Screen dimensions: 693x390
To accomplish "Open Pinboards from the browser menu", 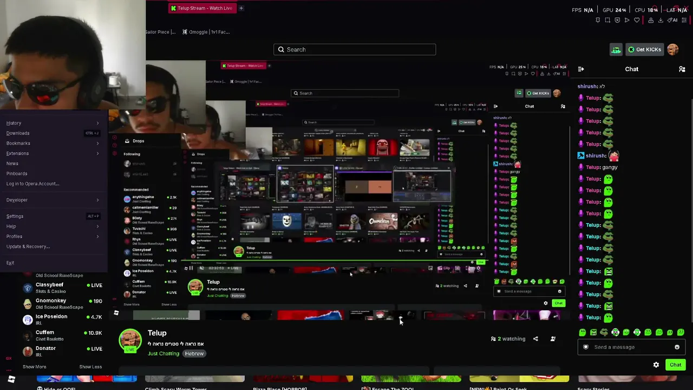I will click(53, 174).
